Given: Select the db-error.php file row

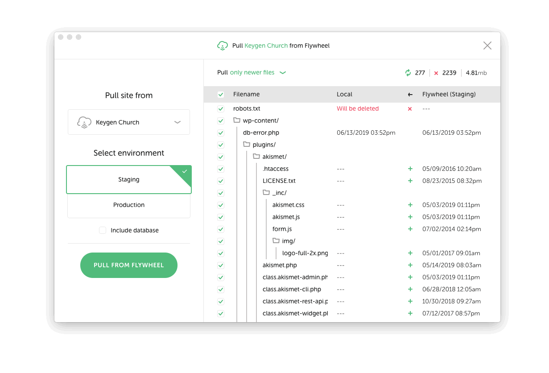Looking at the screenshot, I should (261, 133).
